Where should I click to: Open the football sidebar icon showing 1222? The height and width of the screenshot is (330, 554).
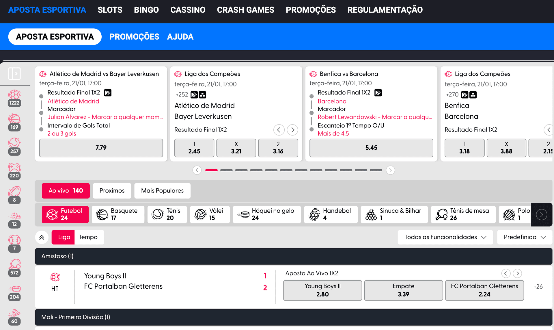click(x=14, y=98)
